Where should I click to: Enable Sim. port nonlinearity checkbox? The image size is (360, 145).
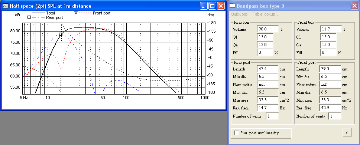(236, 133)
